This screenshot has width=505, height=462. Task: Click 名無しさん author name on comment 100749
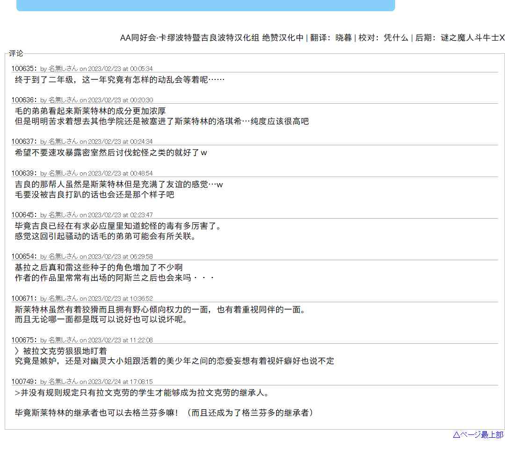[63, 382]
